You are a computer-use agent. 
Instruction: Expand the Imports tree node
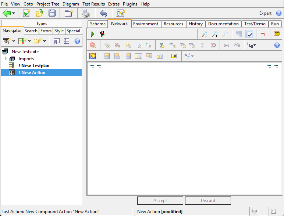pyautogui.click(x=6, y=59)
